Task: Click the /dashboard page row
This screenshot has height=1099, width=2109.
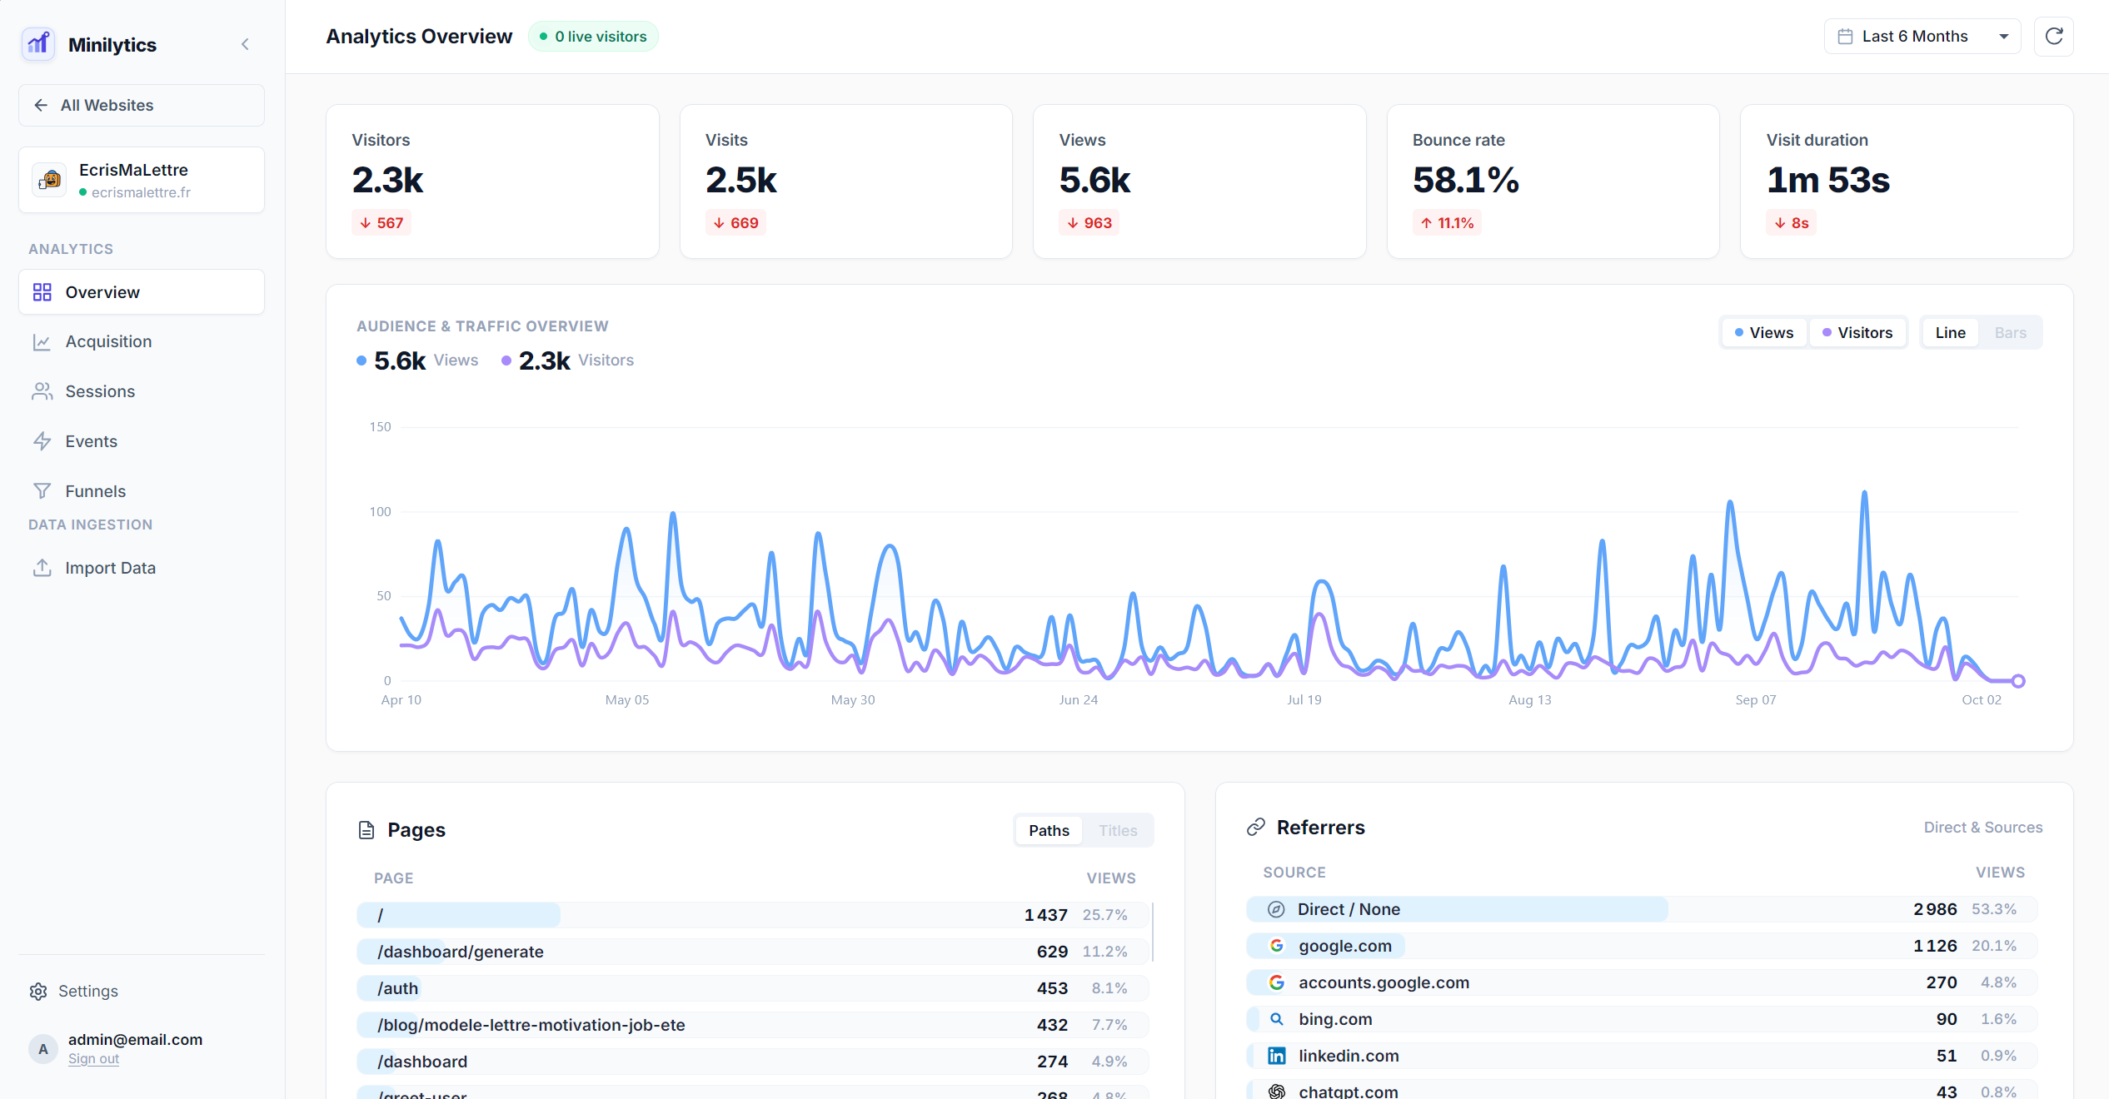Action: click(x=753, y=1062)
